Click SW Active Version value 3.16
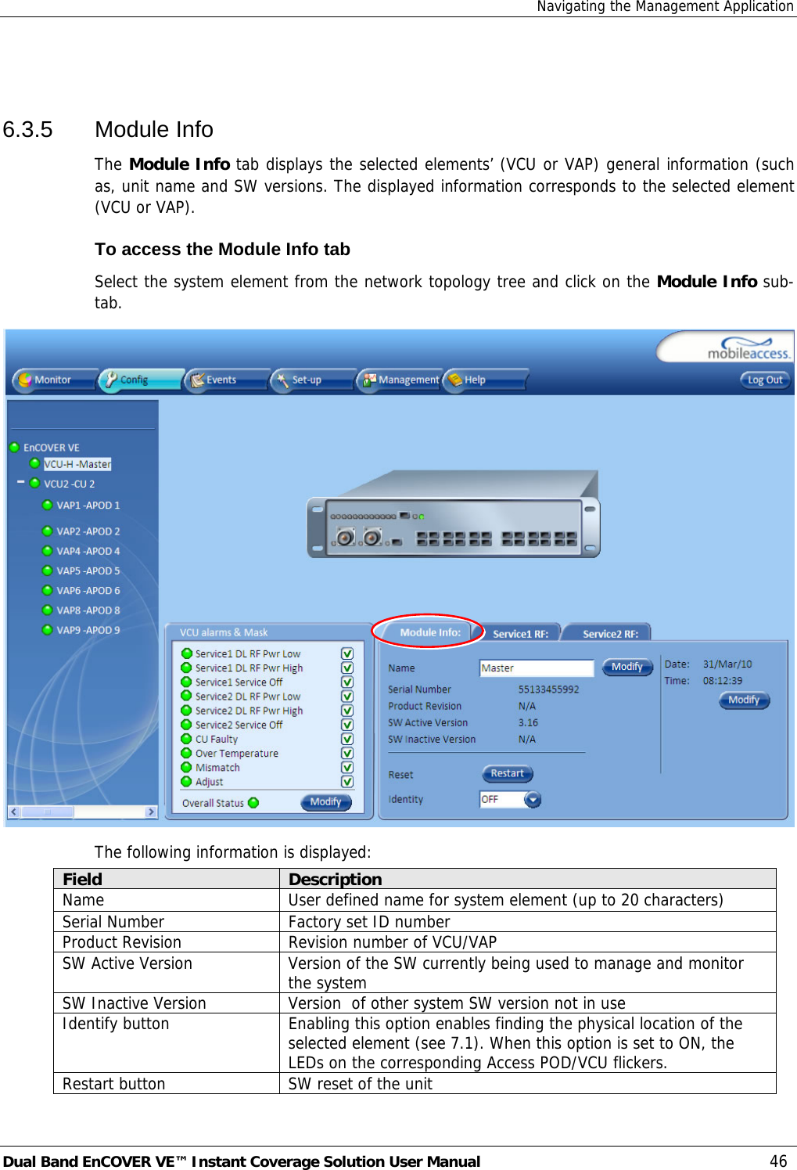Viewport: 797px width, 1170px height. coord(529,723)
